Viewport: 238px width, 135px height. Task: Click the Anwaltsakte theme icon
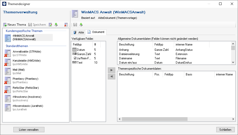coord(8,53)
